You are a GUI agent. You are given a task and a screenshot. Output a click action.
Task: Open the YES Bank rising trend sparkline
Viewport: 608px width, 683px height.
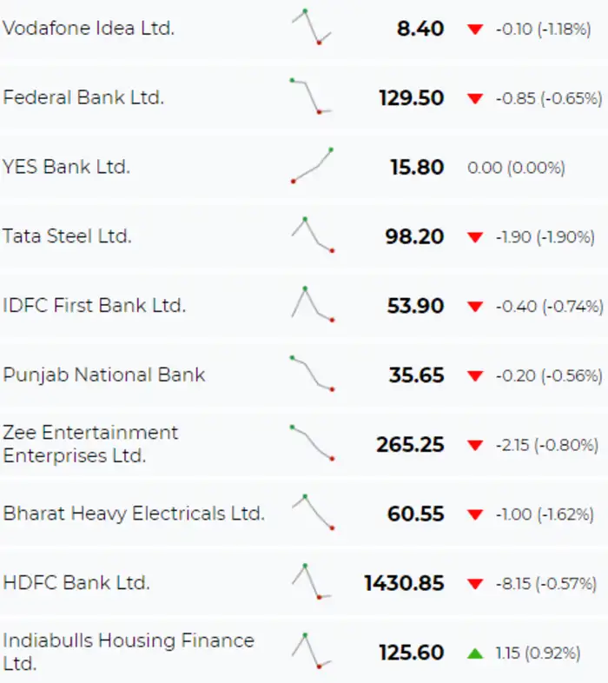(x=312, y=165)
